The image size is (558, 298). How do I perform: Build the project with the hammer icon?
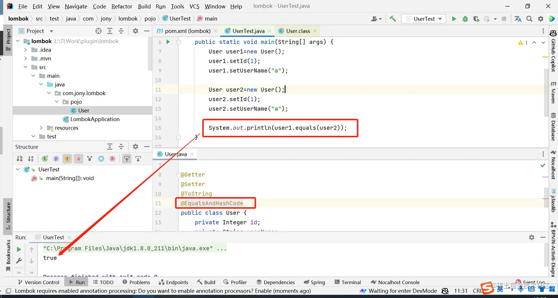(x=393, y=19)
